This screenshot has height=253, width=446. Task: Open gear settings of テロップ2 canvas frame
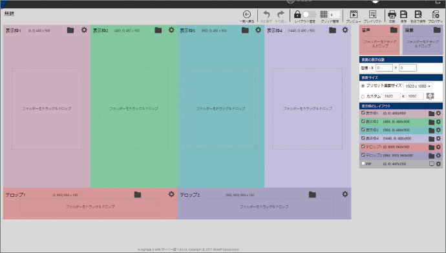pos(345,194)
